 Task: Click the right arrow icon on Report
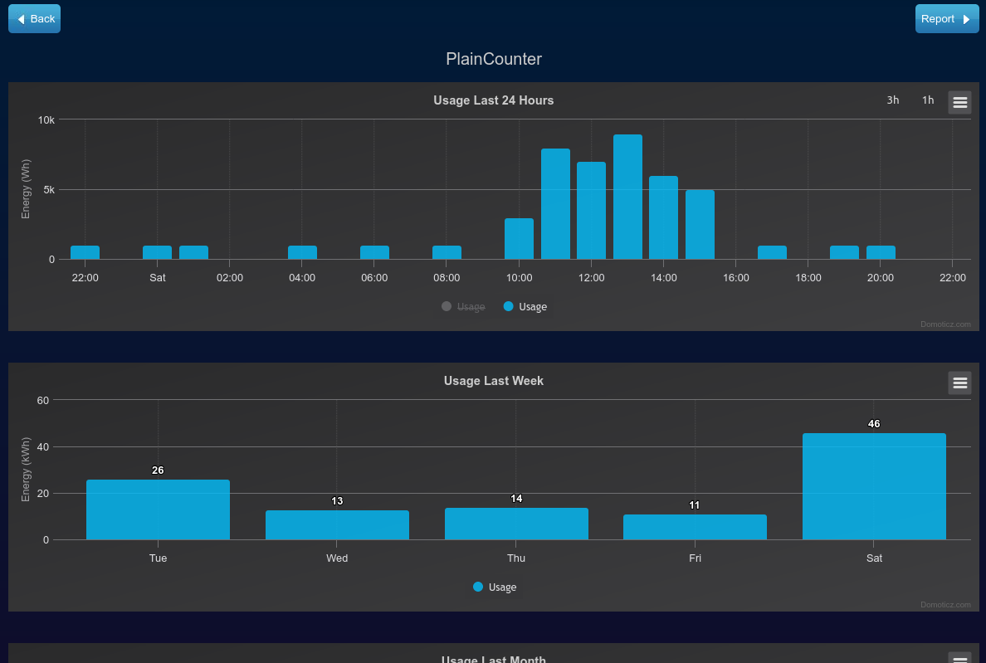point(967,19)
